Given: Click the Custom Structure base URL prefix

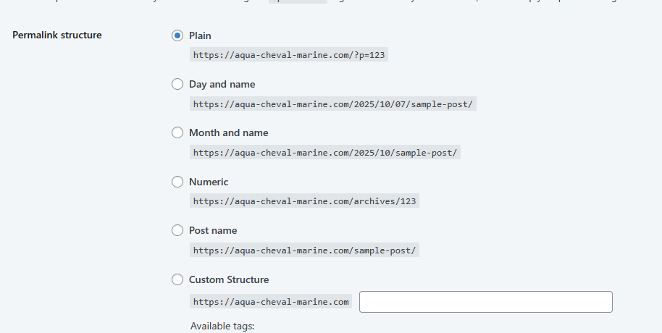Looking at the screenshot, I should tap(271, 302).
